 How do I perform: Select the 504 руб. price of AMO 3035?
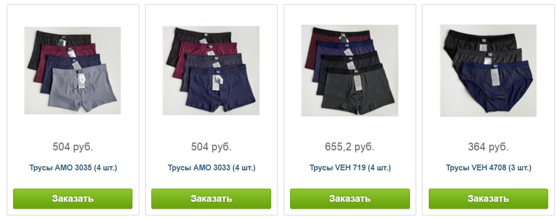73,147
